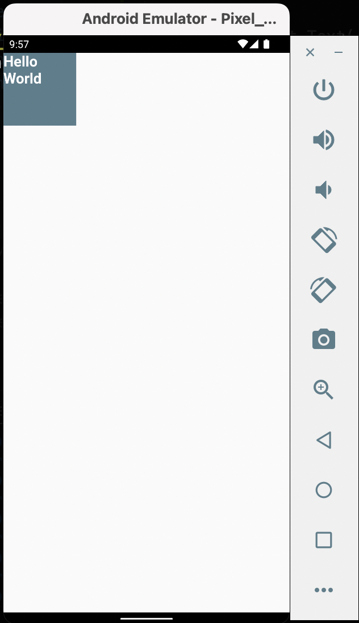Minimize the emulator using the dash button
The height and width of the screenshot is (623, 359).
point(339,52)
